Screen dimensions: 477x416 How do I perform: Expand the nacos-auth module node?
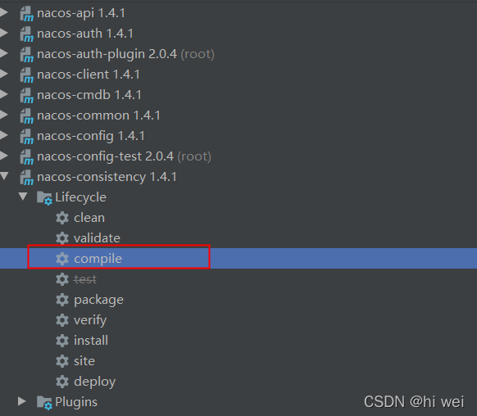click(4, 33)
